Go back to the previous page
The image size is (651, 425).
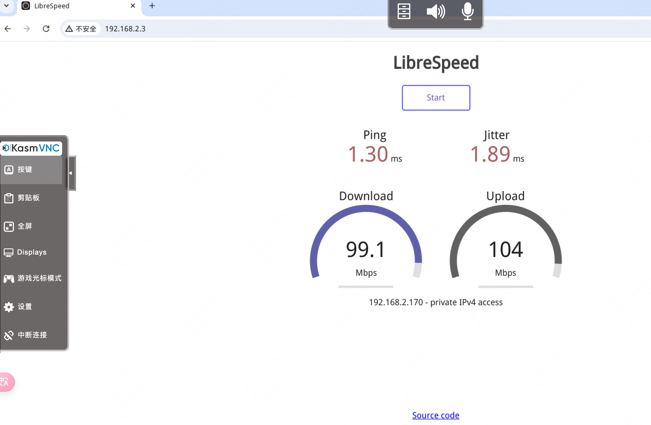8,29
